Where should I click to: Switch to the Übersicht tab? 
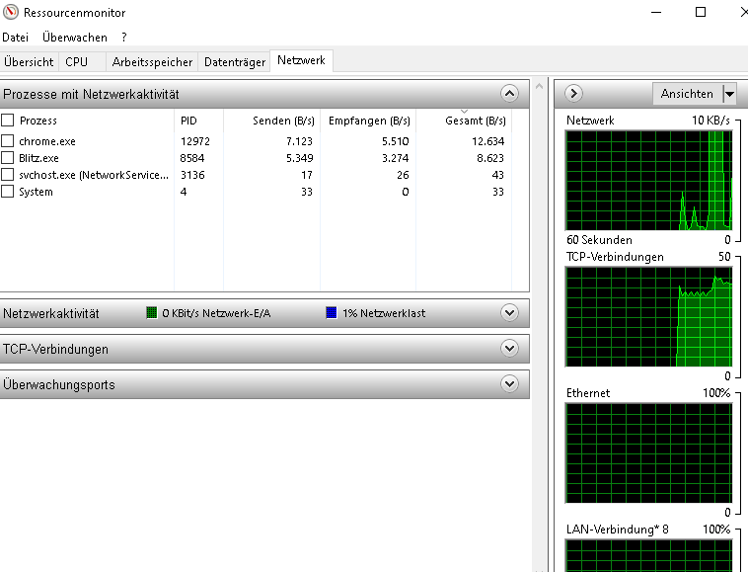coord(29,62)
